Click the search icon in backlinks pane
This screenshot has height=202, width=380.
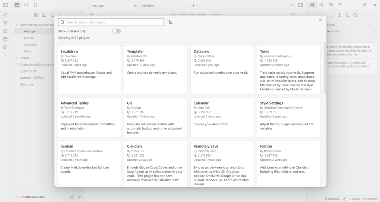click(x=355, y=15)
